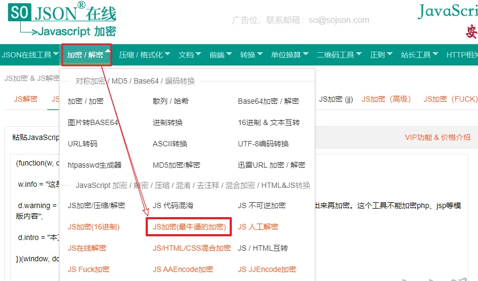This screenshot has width=478, height=281.
Task: Open the 转换 dropdown
Action: point(251,55)
